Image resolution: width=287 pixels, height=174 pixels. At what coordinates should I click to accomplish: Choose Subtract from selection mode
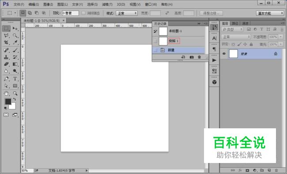(x=37, y=13)
